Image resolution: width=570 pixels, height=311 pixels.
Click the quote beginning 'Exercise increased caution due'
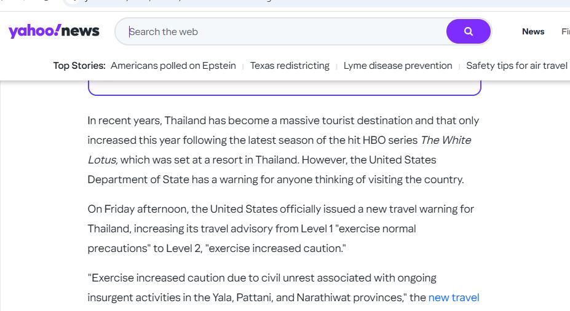[283, 288]
